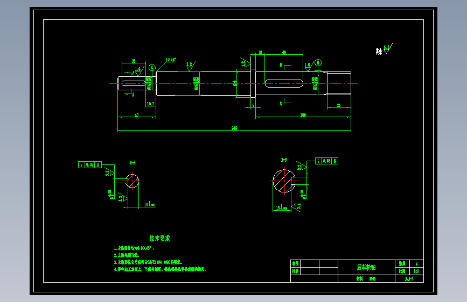
Task: Pick the 1X45° chamfer note
Action: coord(171,60)
